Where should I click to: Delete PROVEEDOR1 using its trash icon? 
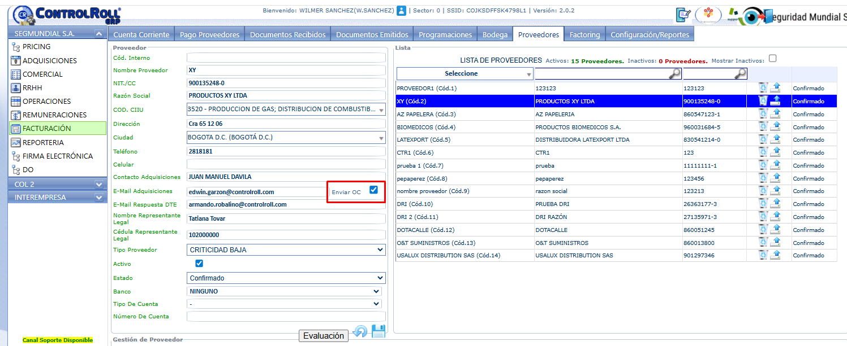pyautogui.click(x=763, y=88)
